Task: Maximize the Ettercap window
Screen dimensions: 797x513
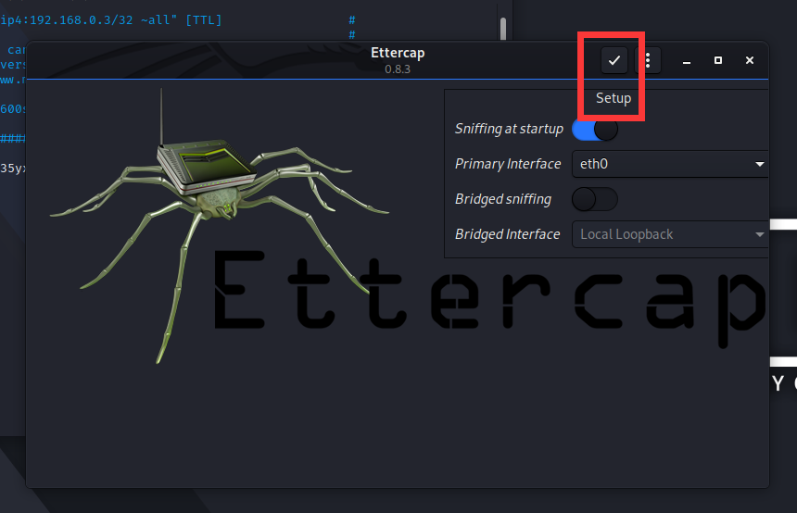Action: pyautogui.click(x=718, y=60)
